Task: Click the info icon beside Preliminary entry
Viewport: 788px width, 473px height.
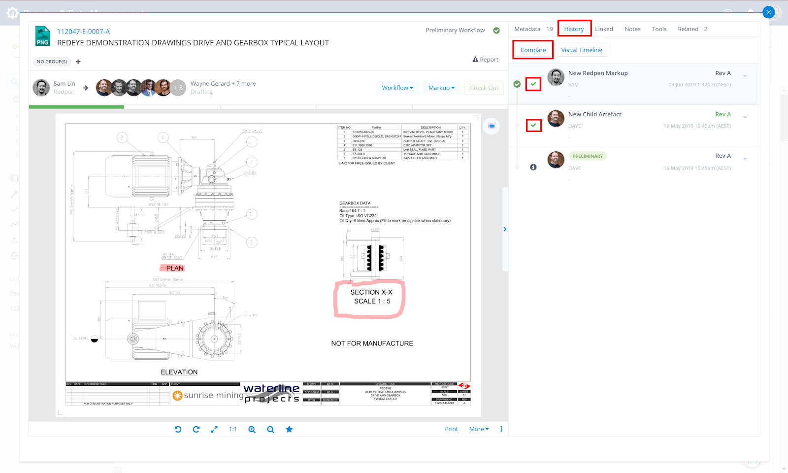Action: point(533,168)
